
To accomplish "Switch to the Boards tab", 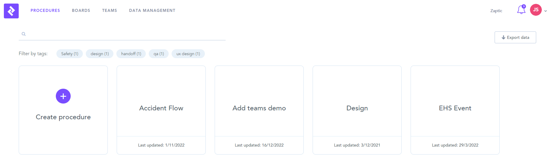I will point(81,10).
